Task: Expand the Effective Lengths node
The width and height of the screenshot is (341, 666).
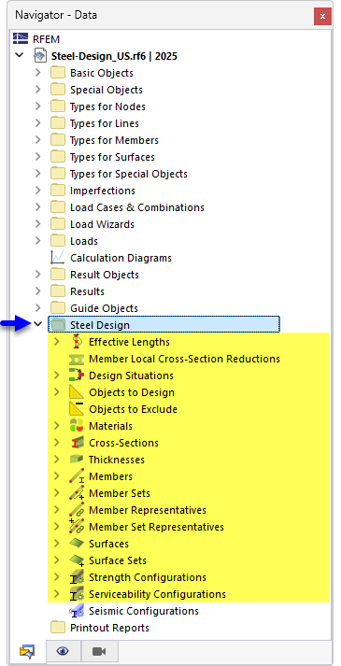Action: click(x=57, y=342)
